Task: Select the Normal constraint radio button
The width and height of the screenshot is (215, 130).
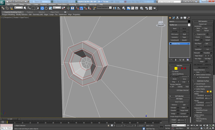Action: tap(203, 30)
